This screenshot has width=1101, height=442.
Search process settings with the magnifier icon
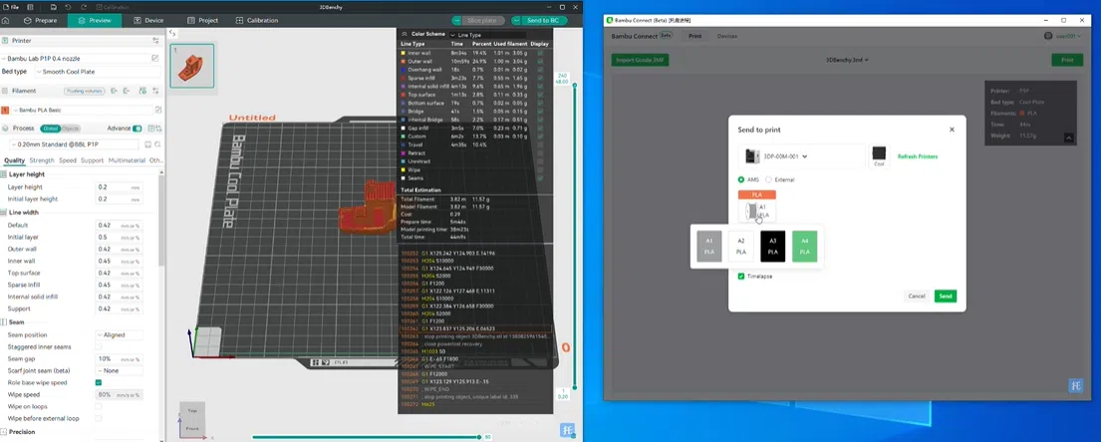(158, 144)
